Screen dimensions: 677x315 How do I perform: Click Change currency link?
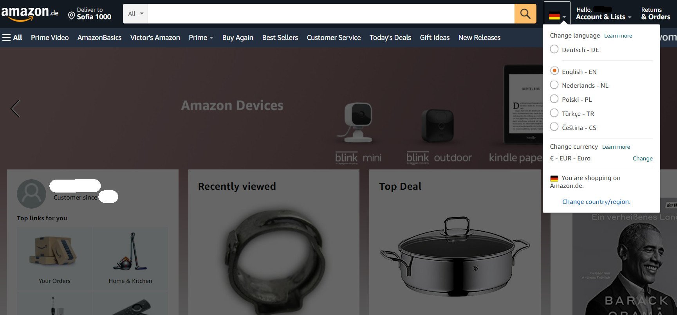tap(643, 158)
